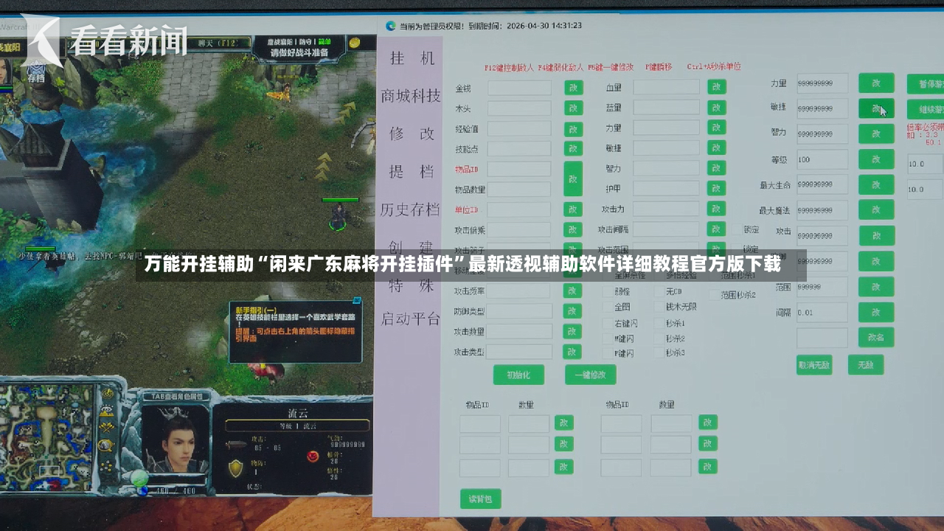The image size is (944, 531).
Task: Click the tall 改 button for 物品ID
Action: click(x=574, y=178)
